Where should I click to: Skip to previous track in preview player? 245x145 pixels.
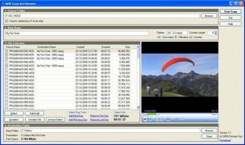[157, 119]
